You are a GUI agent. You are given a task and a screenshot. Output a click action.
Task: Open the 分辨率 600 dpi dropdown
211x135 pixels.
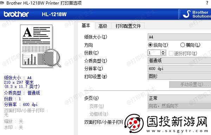coord(179,69)
